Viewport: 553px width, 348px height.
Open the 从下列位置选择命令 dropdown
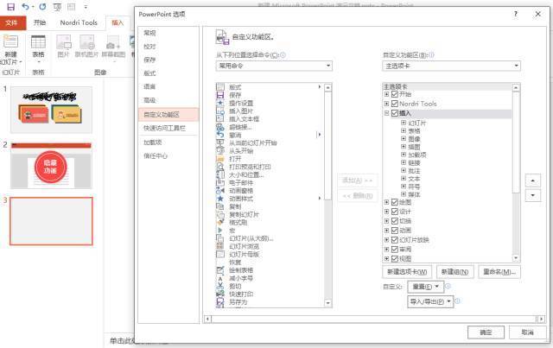pos(274,66)
